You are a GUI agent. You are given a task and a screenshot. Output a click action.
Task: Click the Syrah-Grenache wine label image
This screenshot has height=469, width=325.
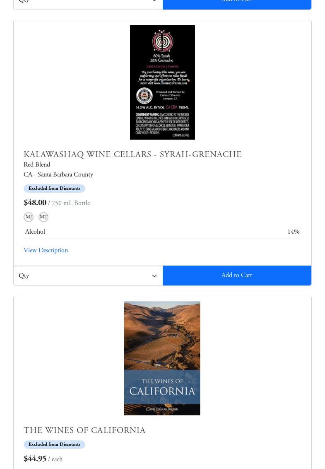[x=162, y=82]
